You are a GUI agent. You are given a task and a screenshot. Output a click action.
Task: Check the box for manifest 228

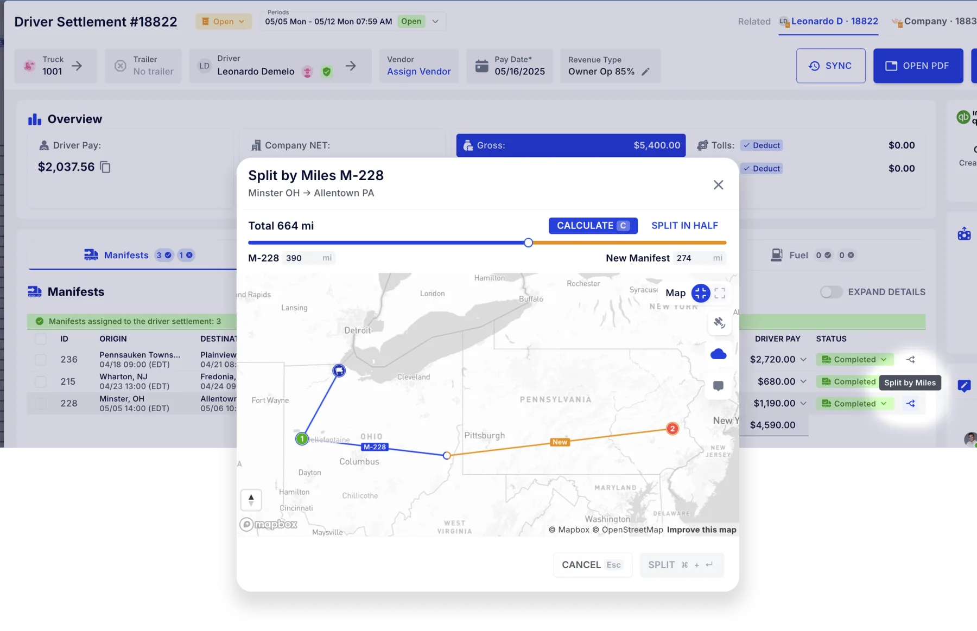click(x=40, y=404)
